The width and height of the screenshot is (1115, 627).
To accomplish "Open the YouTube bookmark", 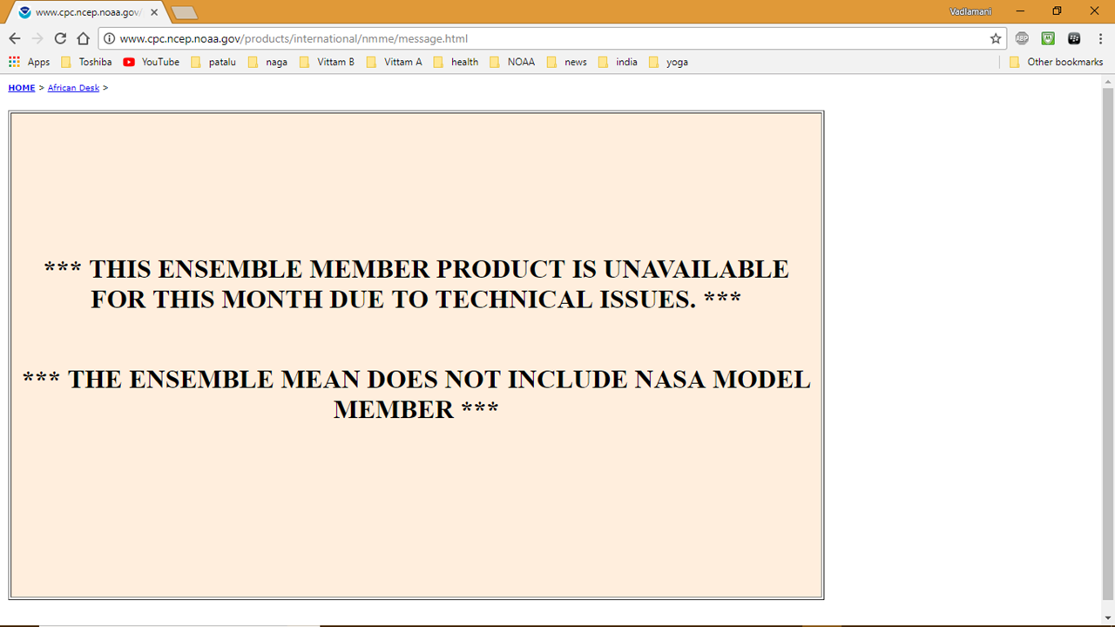I will coord(152,62).
